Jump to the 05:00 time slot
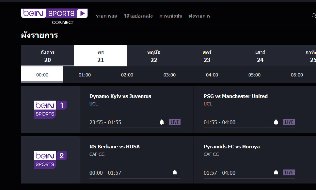 255,75
